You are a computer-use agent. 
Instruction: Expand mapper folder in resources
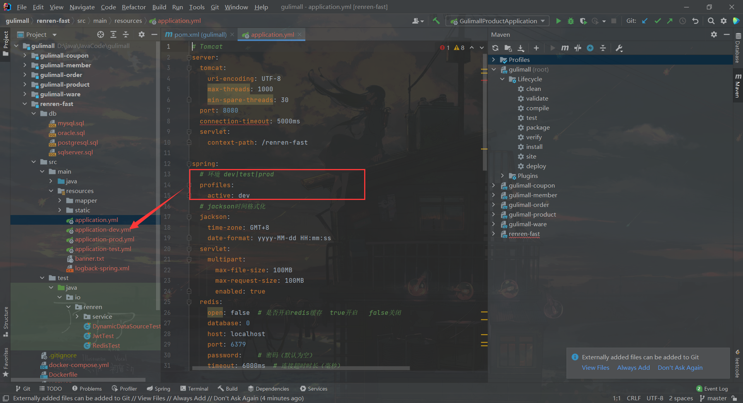(60, 200)
